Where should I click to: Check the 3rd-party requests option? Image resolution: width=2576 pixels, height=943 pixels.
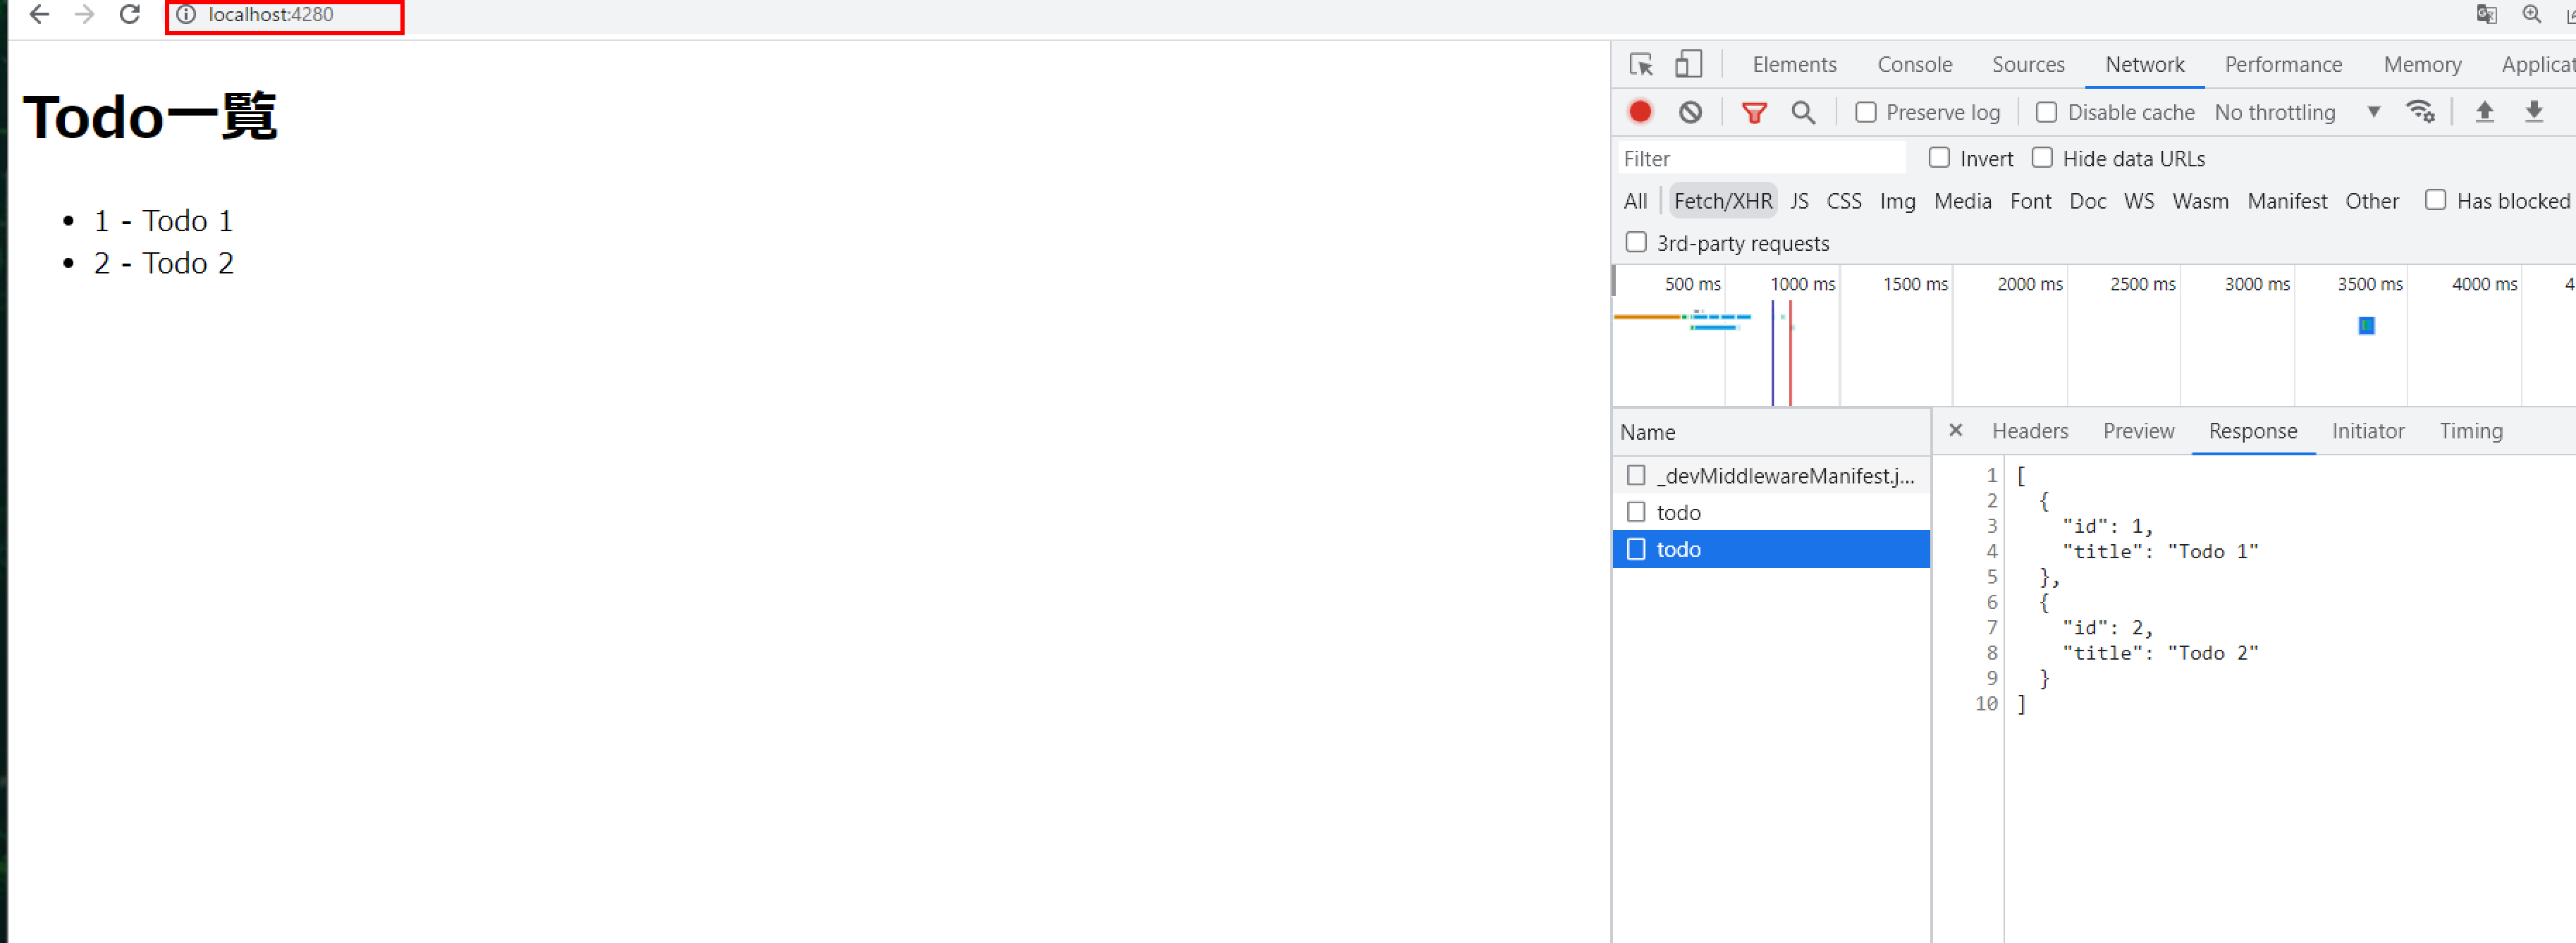[1636, 243]
